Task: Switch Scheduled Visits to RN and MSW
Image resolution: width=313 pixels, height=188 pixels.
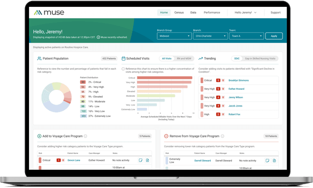Action: 184,58
